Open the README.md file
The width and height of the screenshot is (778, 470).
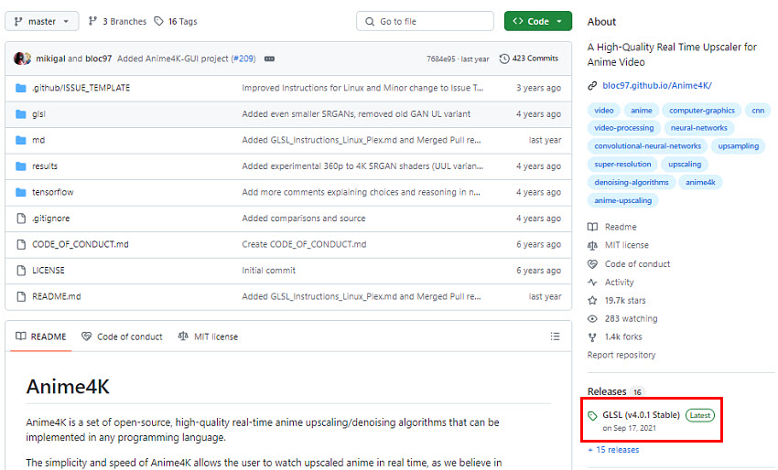tap(57, 296)
